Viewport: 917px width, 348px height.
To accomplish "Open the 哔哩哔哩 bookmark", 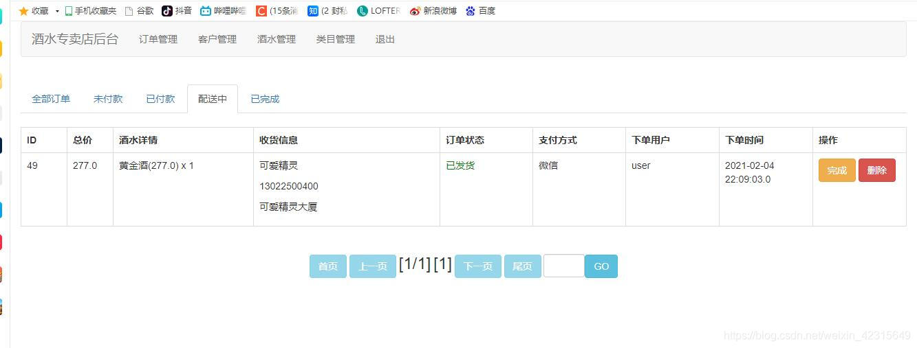I will 223,11.
